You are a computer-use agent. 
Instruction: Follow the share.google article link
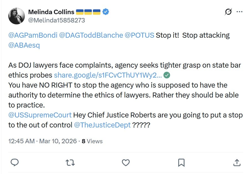pyautogui.click(x=108, y=75)
